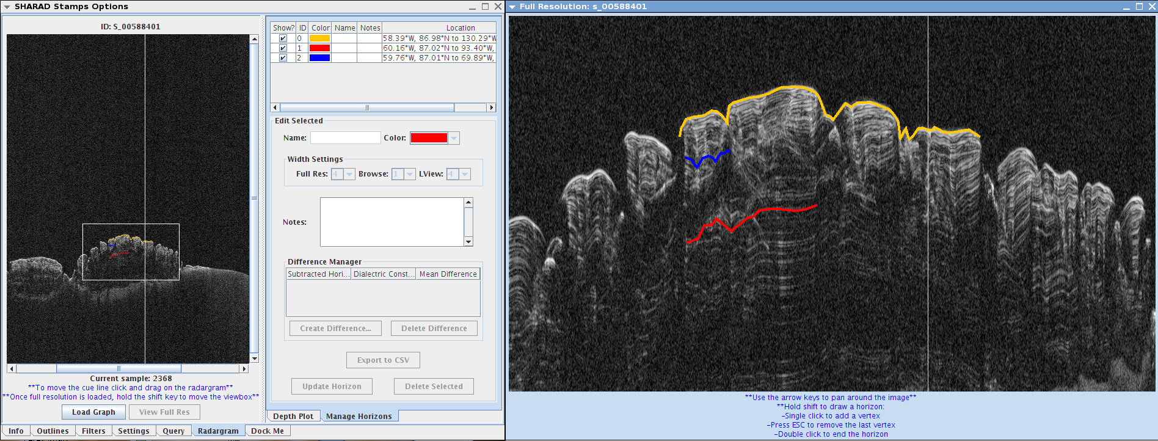Click the radargram horizontal scrollbar thumb

118,369
